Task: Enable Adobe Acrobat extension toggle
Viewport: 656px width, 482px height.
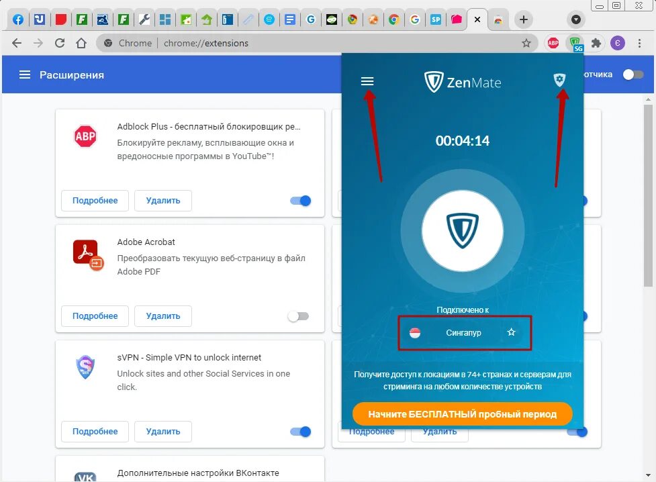Action: (298, 316)
